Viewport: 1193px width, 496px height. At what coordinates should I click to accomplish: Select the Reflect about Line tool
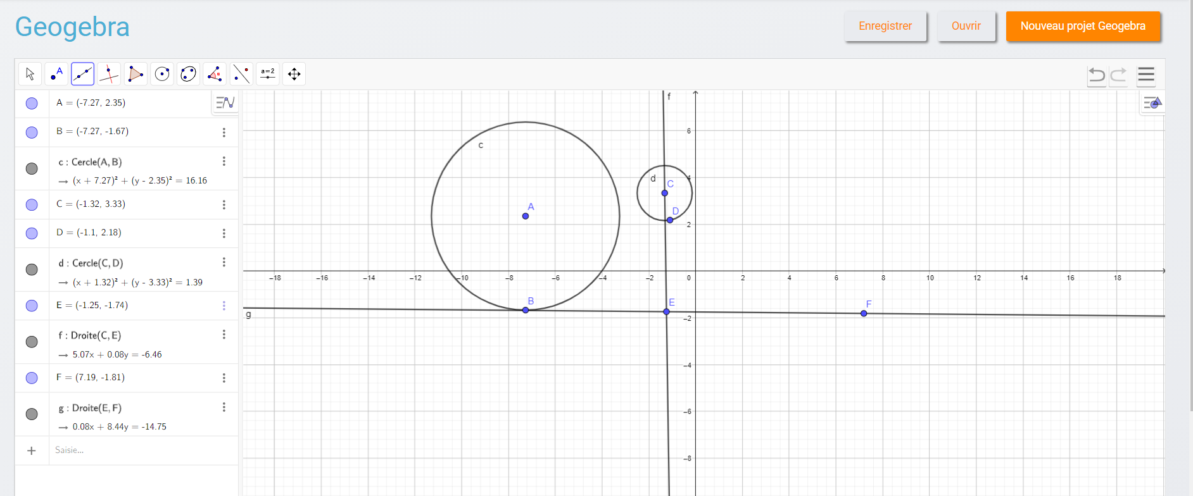(x=241, y=74)
